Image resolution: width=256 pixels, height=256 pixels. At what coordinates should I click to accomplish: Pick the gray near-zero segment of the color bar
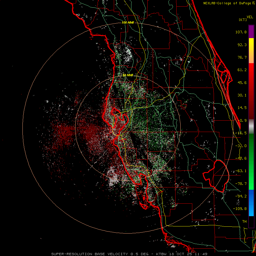point(251,127)
